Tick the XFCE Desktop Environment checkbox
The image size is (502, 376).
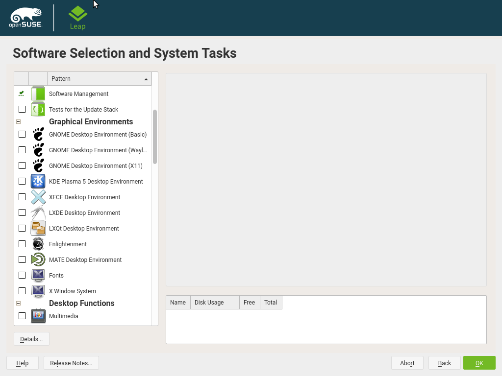(22, 197)
